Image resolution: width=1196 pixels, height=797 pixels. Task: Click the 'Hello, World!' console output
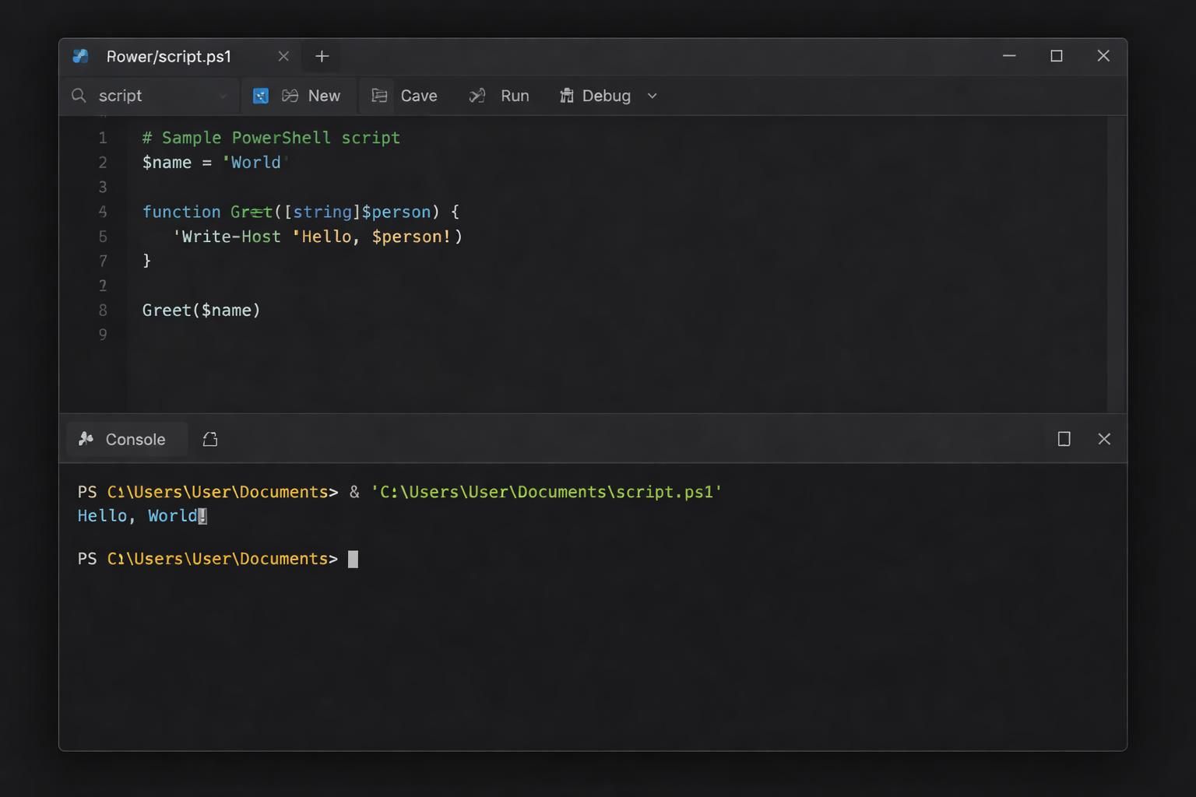coord(142,516)
